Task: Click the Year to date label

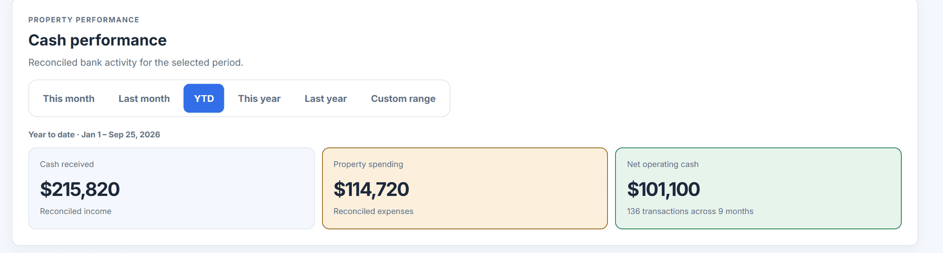Action: point(52,134)
